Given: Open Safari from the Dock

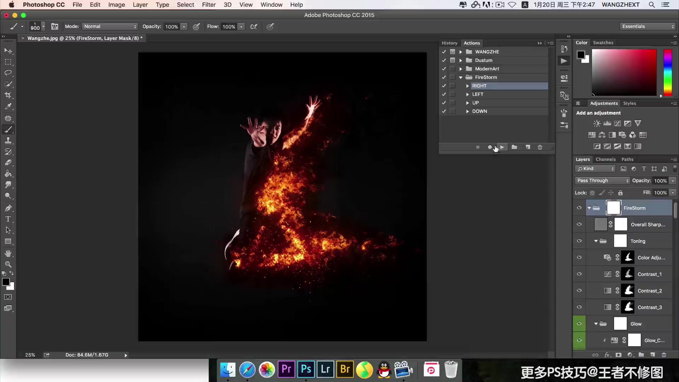Looking at the screenshot, I should coord(247,370).
